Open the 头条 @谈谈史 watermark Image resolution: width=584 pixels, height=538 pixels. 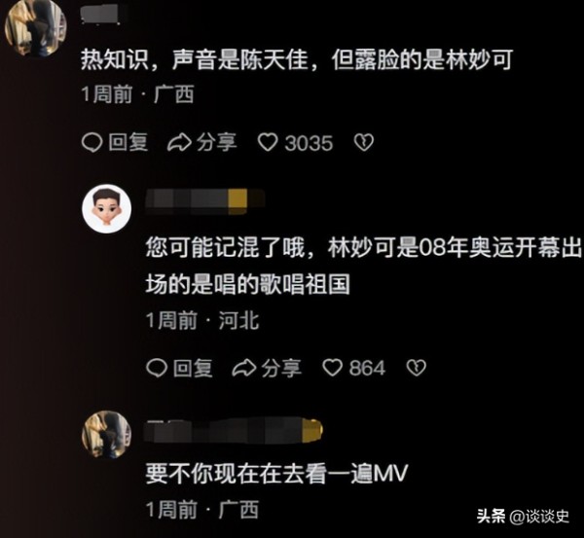pos(523,517)
